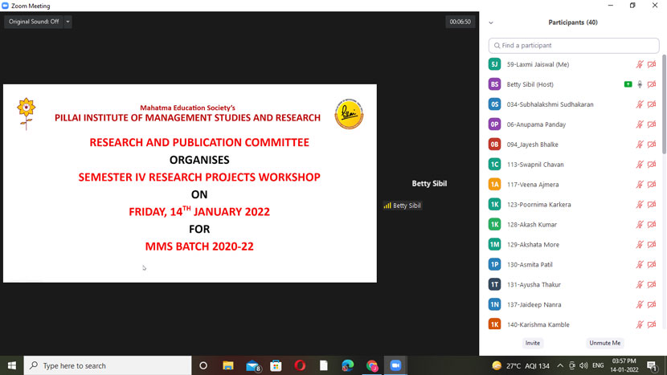Click Akash Kumar's muted mic icon
This screenshot has width=667, height=375.
pyautogui.click(x=640, y=224)
